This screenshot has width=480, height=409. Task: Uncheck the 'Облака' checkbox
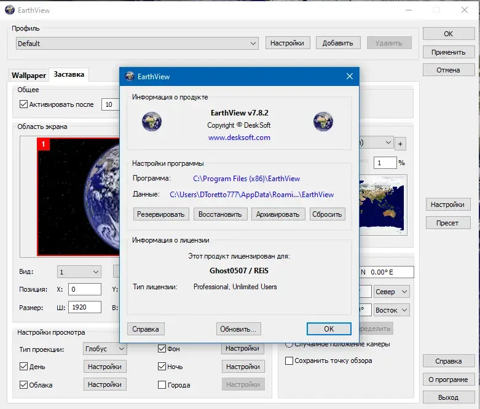coord(23,384)
